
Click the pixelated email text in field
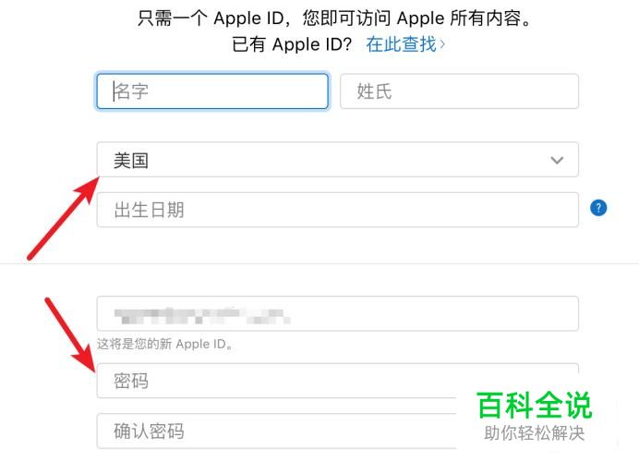[x=202, y=316]
